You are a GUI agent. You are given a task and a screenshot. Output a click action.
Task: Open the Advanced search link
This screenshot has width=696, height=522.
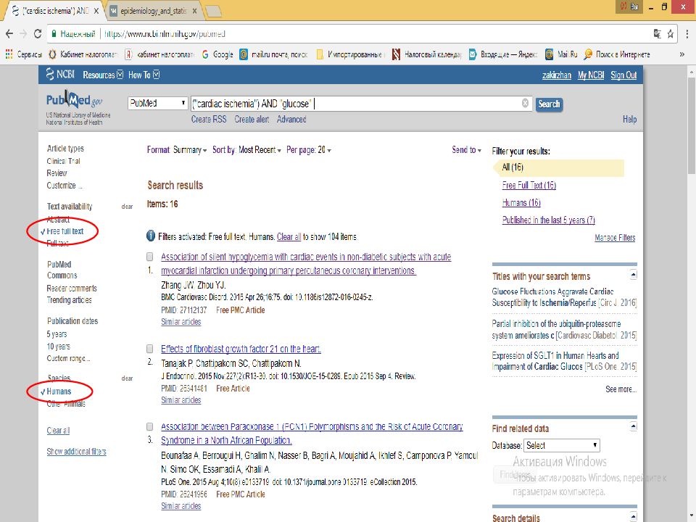coord(291,119)
